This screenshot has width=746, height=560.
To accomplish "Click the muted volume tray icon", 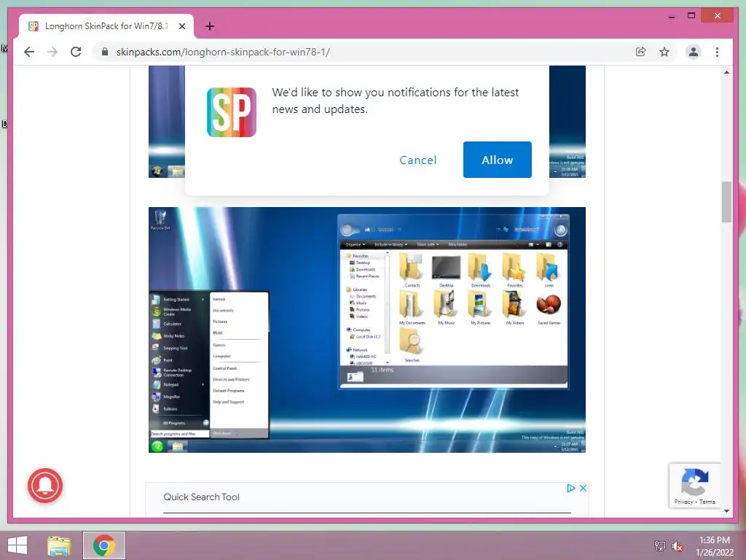I will (677, 546).
